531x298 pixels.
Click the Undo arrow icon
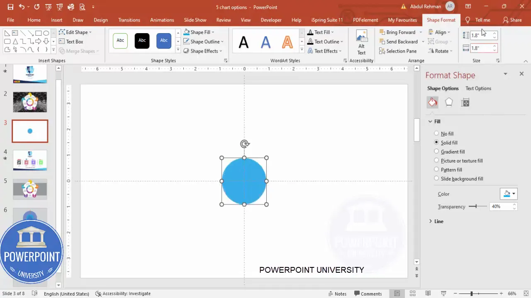22,7
